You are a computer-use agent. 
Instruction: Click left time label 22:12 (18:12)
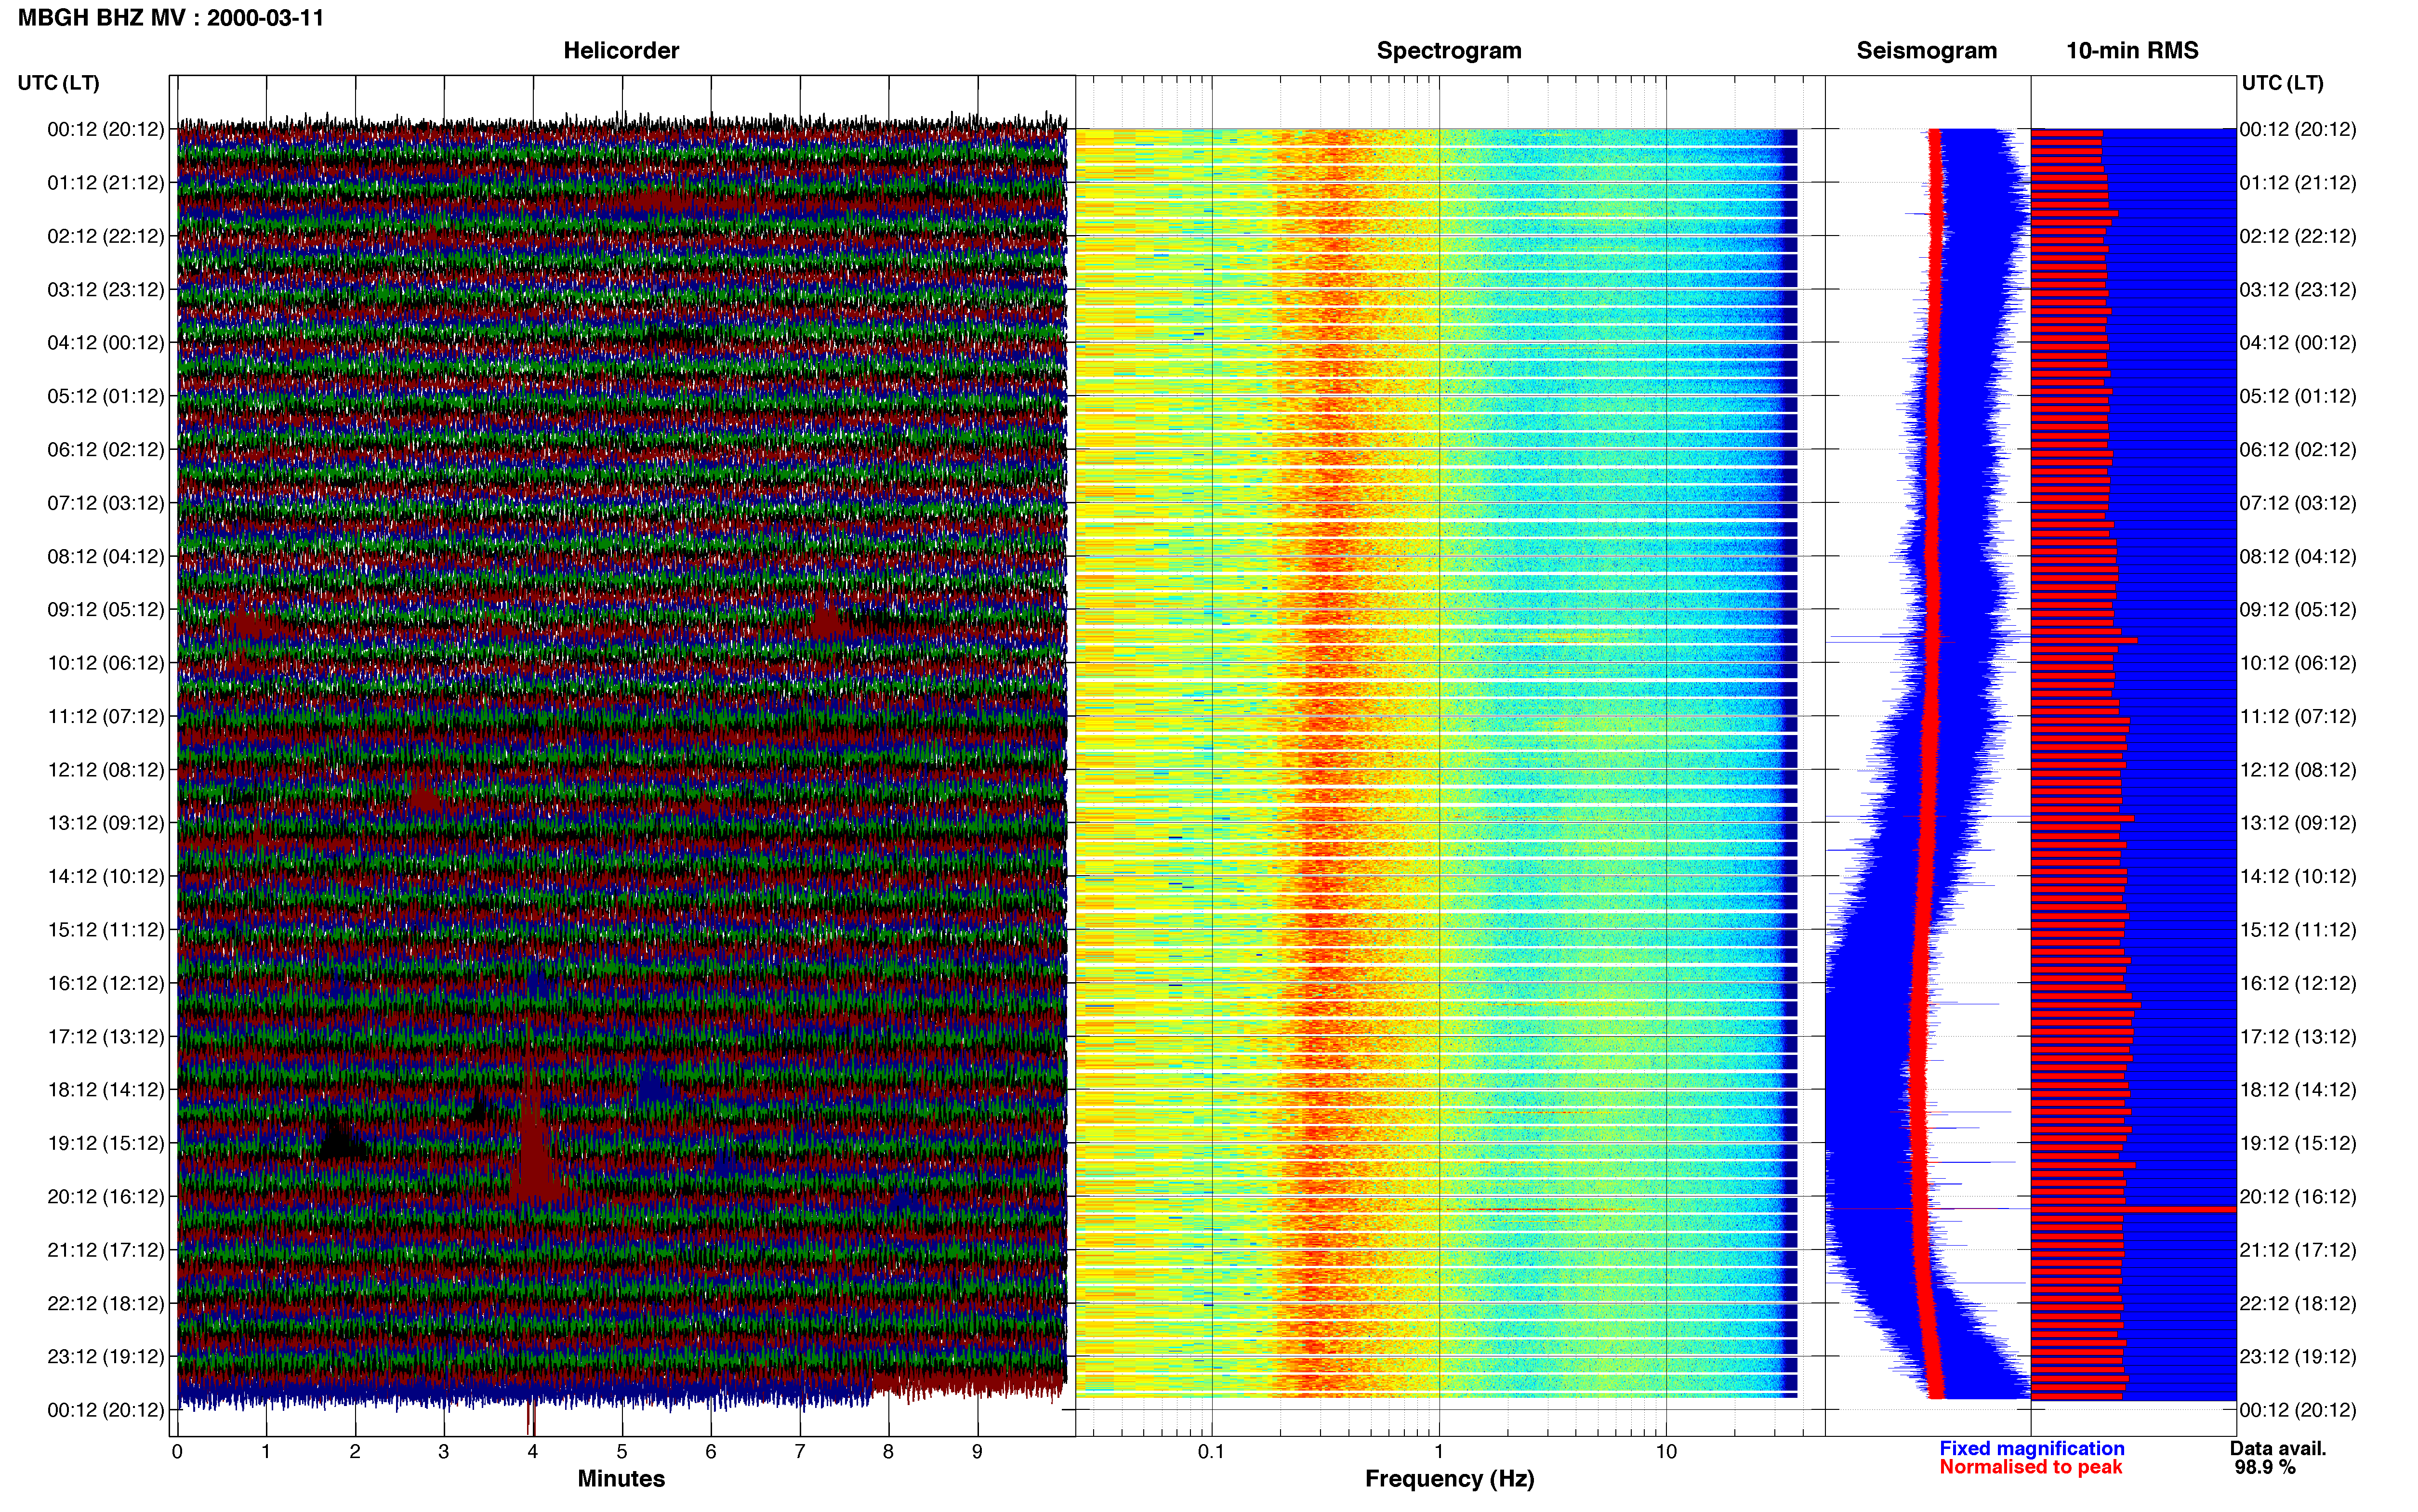(106, 1304)
